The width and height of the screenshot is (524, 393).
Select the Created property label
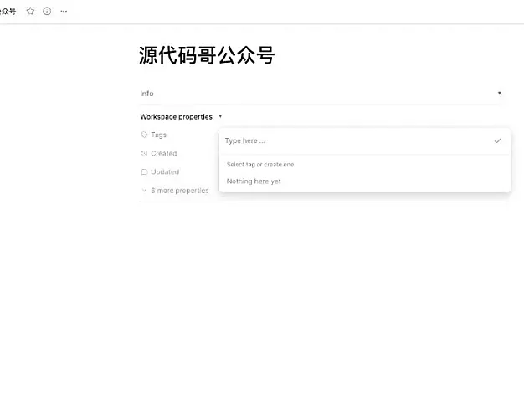pos(164,153)
